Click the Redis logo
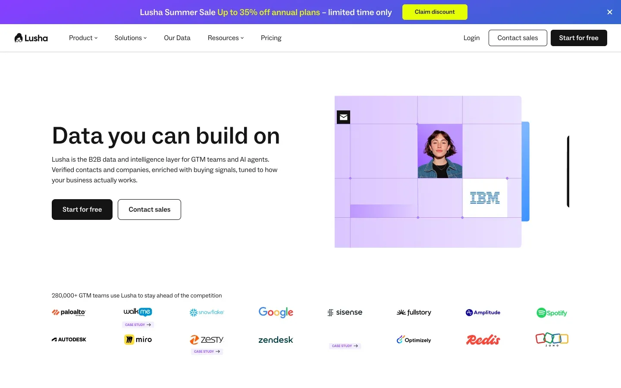Screen dimensions: 621x388 pyautogui.click(x=483, y=340)
